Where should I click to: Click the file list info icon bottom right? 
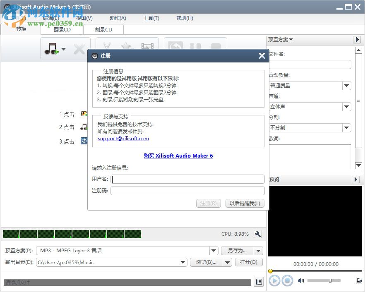(259, 282)
